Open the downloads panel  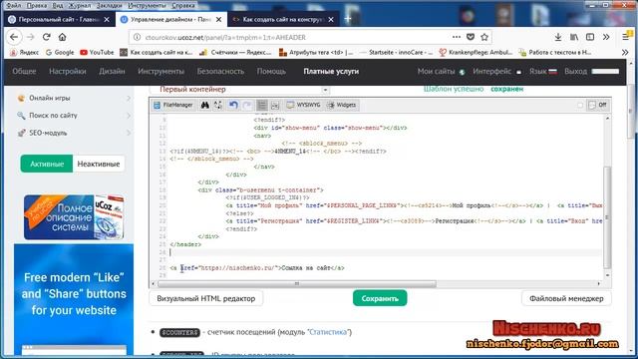[558, 37]
